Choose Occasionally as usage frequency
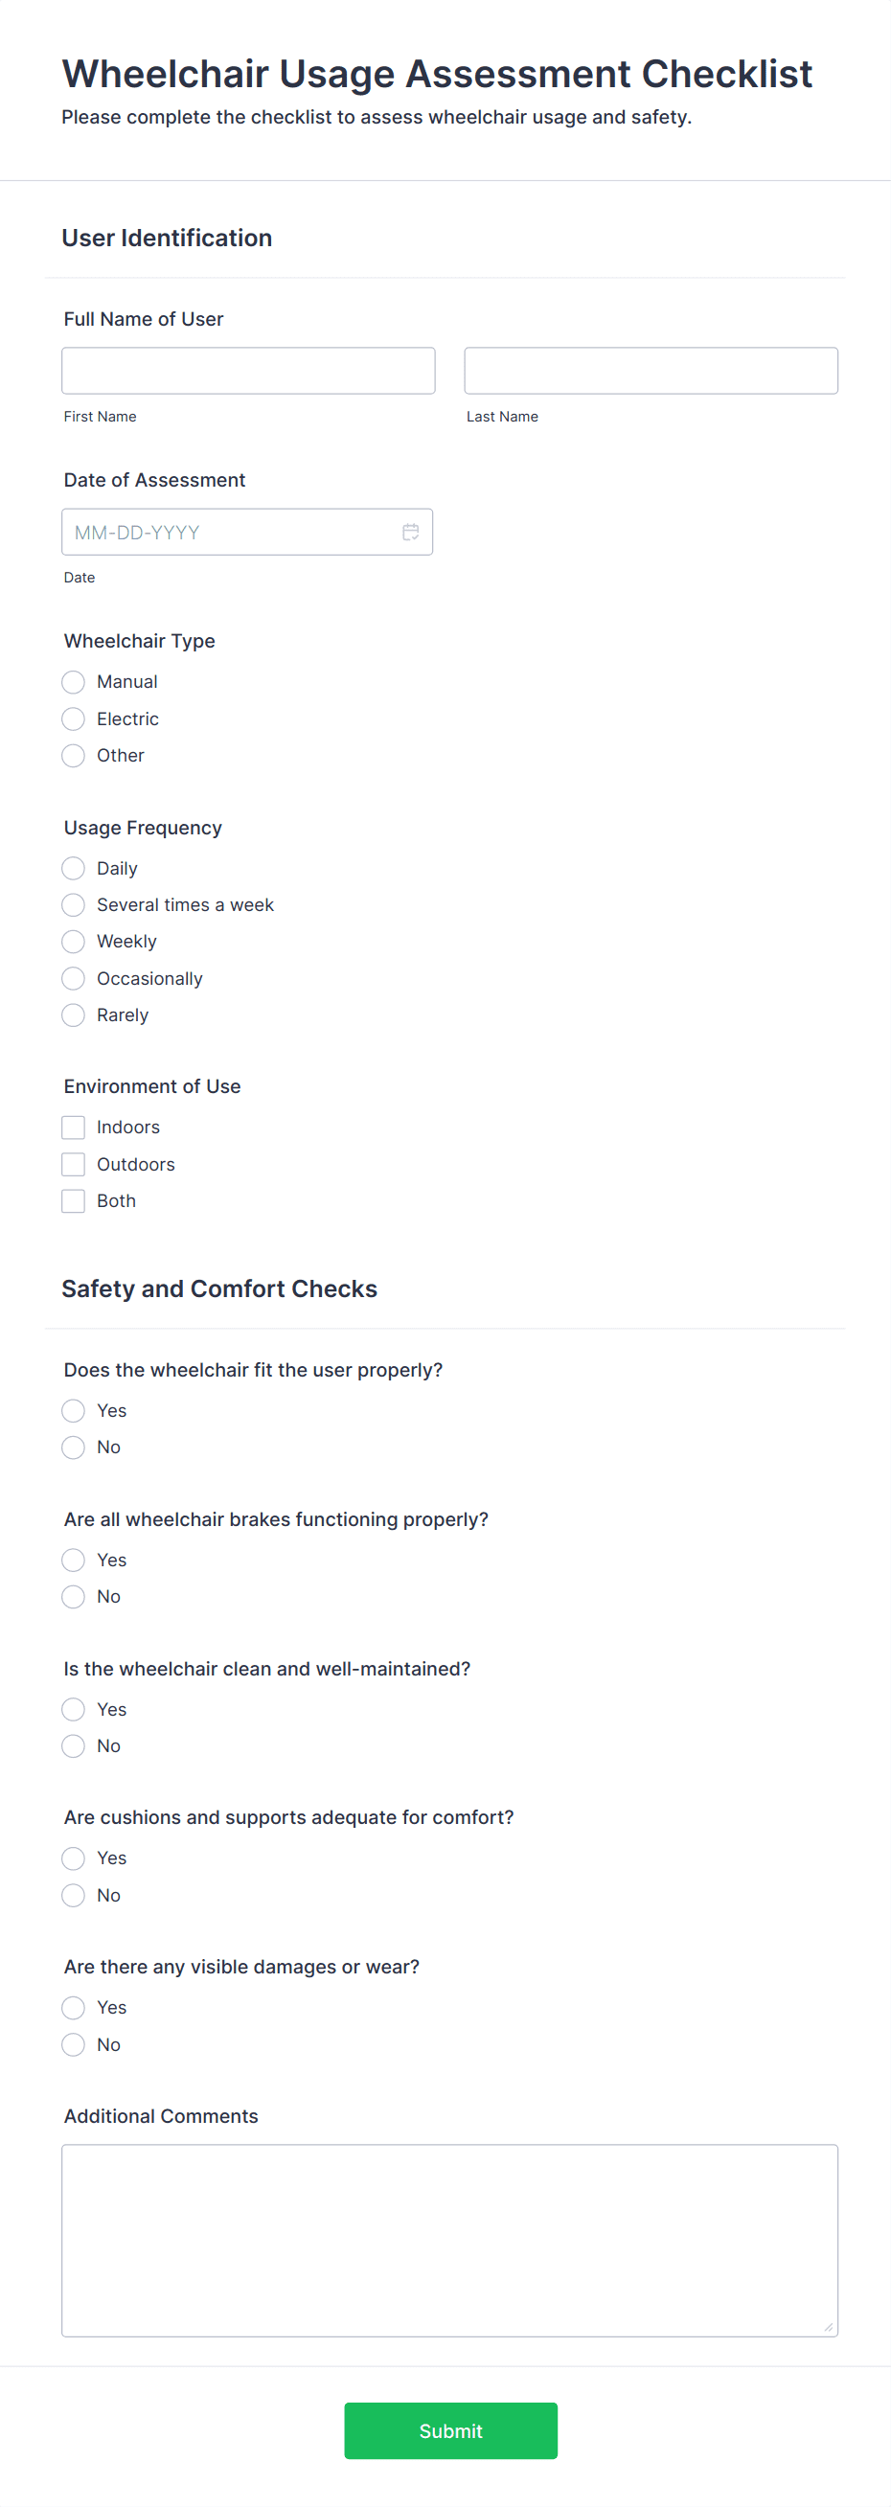This screenshot has height=2507, width=891. [x=73, y=978]
